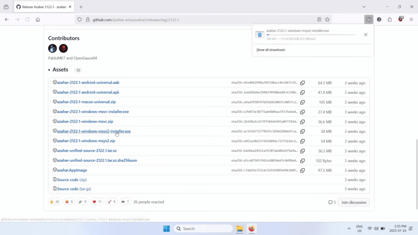Download azahar-2122.1-macos-universal.zip
This screenshot has height=235, width=418.
tap(87, 102)
